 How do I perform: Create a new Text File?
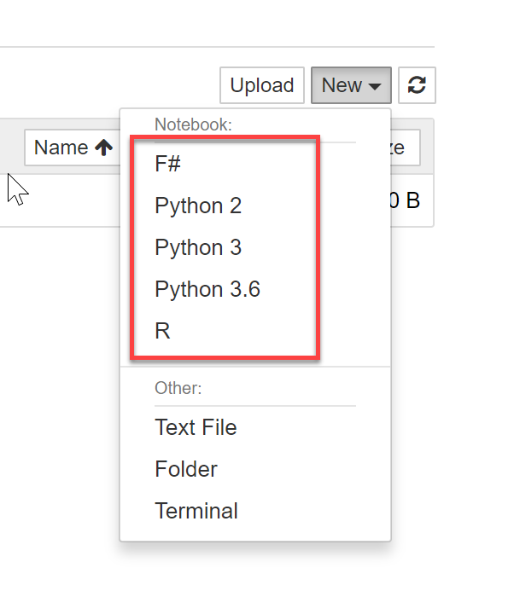click(196, 427)
